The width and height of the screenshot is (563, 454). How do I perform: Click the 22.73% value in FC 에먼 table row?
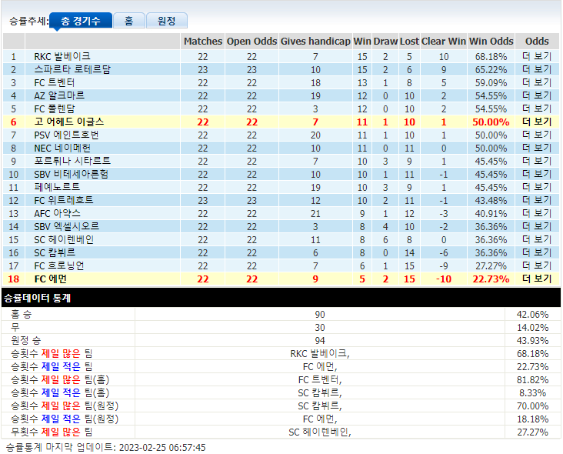(491, 279)
